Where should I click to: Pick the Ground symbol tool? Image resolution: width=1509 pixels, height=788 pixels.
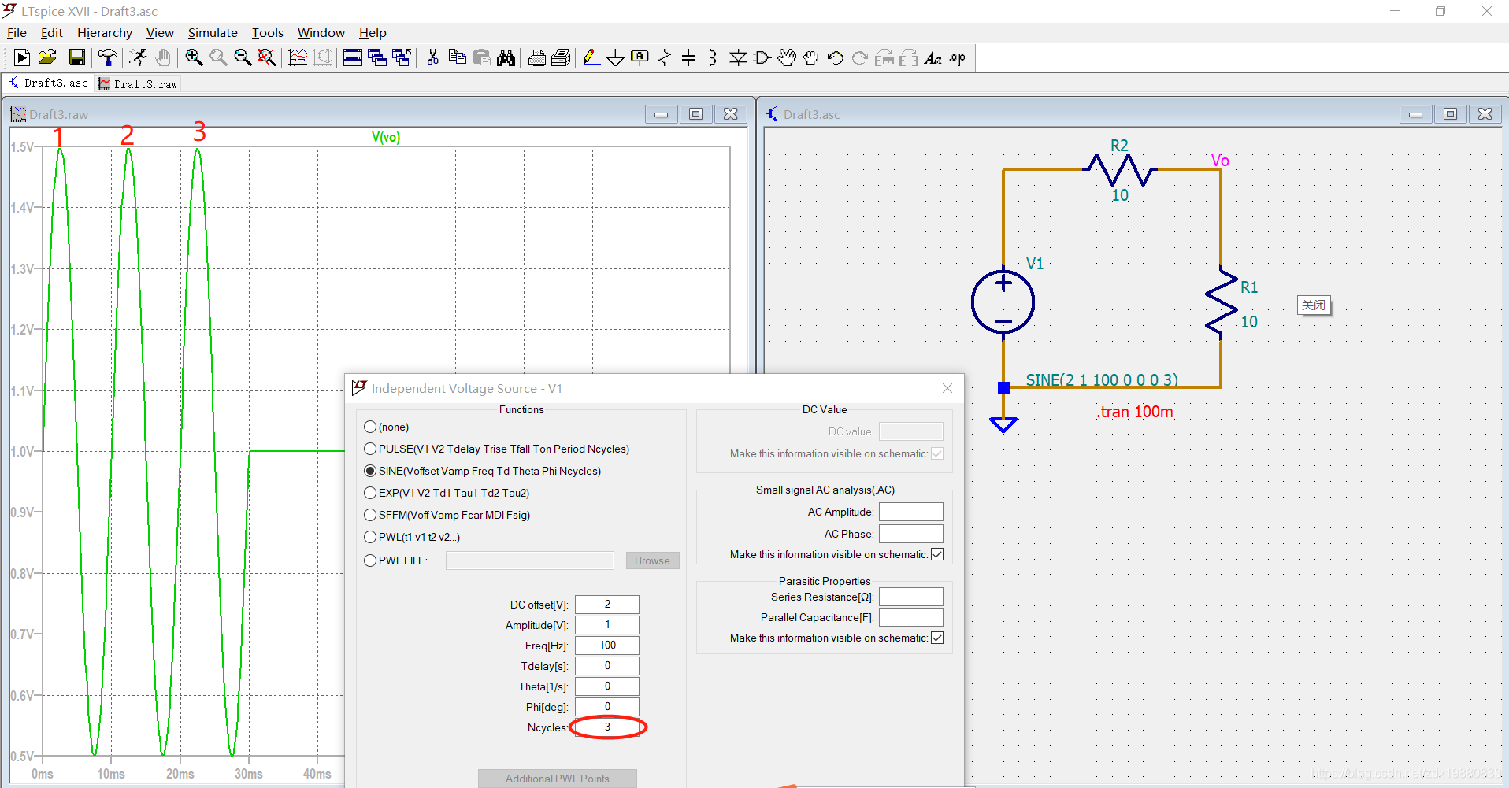coord(615,57)
